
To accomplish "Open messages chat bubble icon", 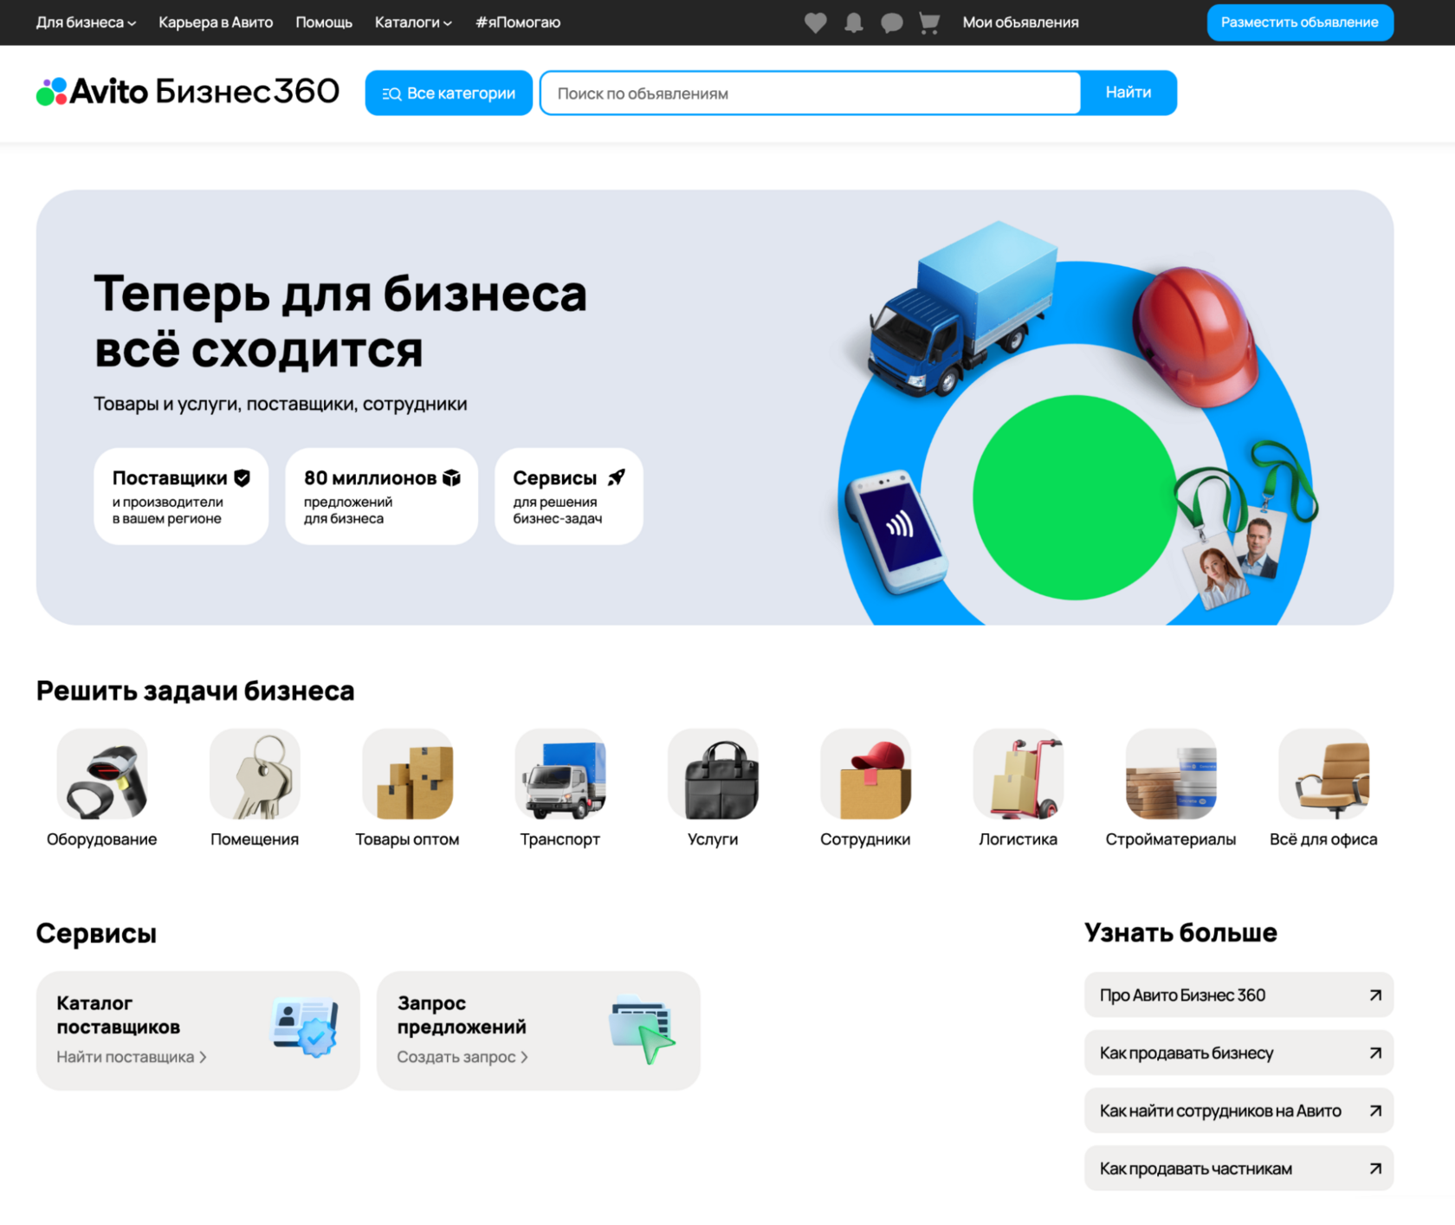I will (x=891, y=23).
